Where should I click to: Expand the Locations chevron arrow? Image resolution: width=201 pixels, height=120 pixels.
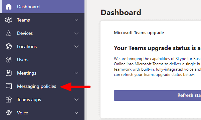(x=76, y=47)
